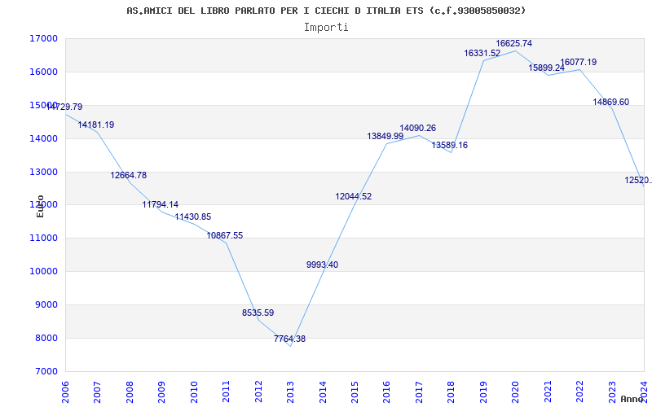Click x-axis year 2016

click(386, 392)
